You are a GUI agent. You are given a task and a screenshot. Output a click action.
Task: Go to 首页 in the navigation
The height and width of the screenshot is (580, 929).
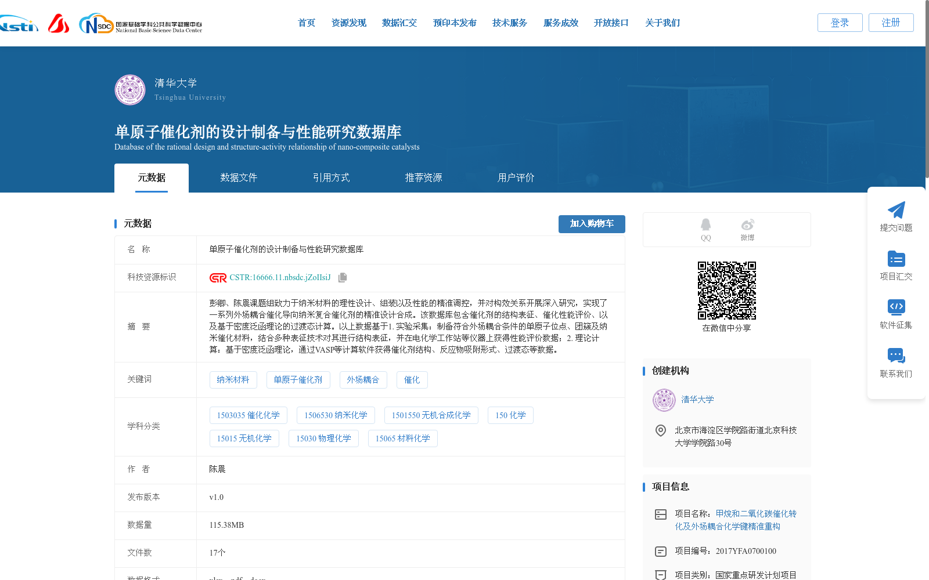307,23
